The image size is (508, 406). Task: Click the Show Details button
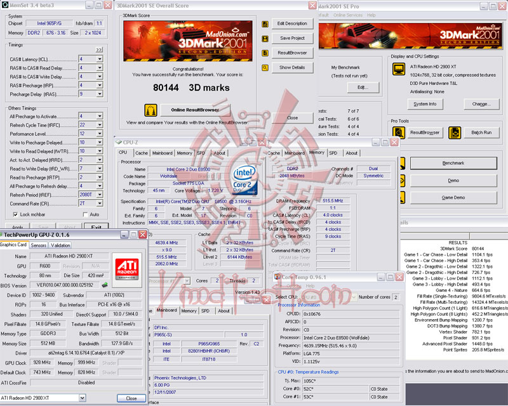pos(292,68)
